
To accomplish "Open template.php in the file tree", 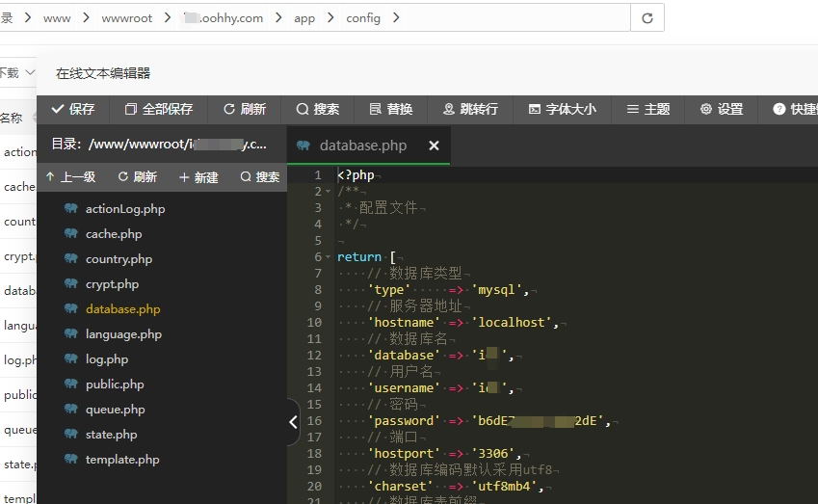I will 122,459.
